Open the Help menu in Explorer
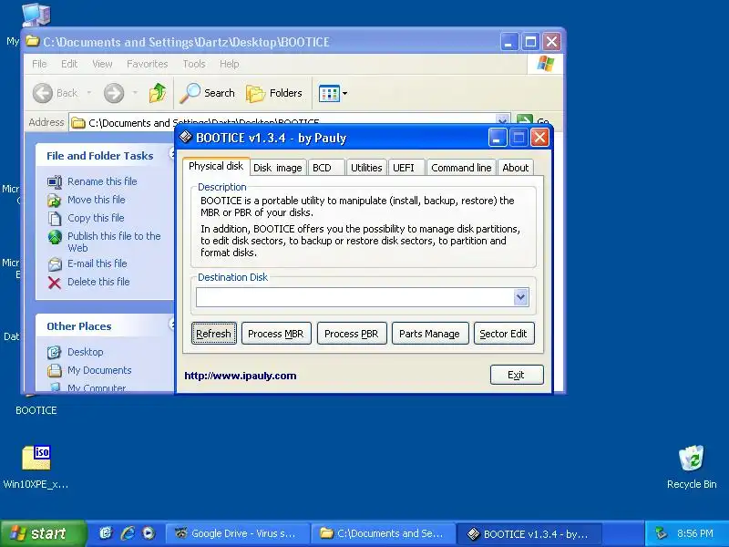This screenshot has width=729, height=547. (x=230, y=64)
